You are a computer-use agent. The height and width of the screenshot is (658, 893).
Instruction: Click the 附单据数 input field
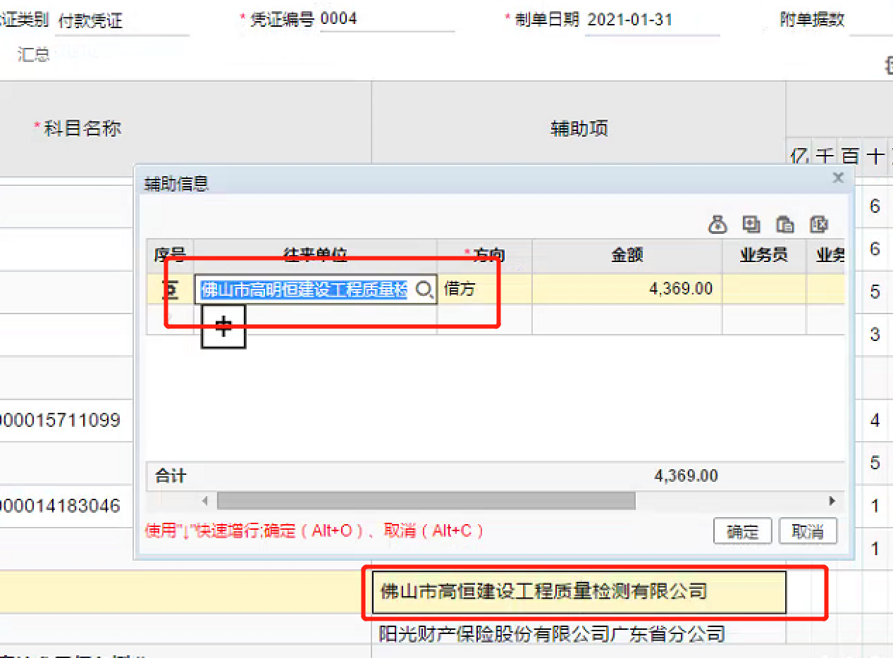pyautogui.click(x=872, y=20)
